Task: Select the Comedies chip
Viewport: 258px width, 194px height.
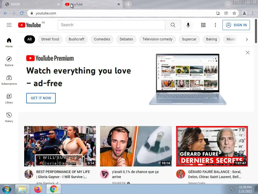Action: pos(102,39)
